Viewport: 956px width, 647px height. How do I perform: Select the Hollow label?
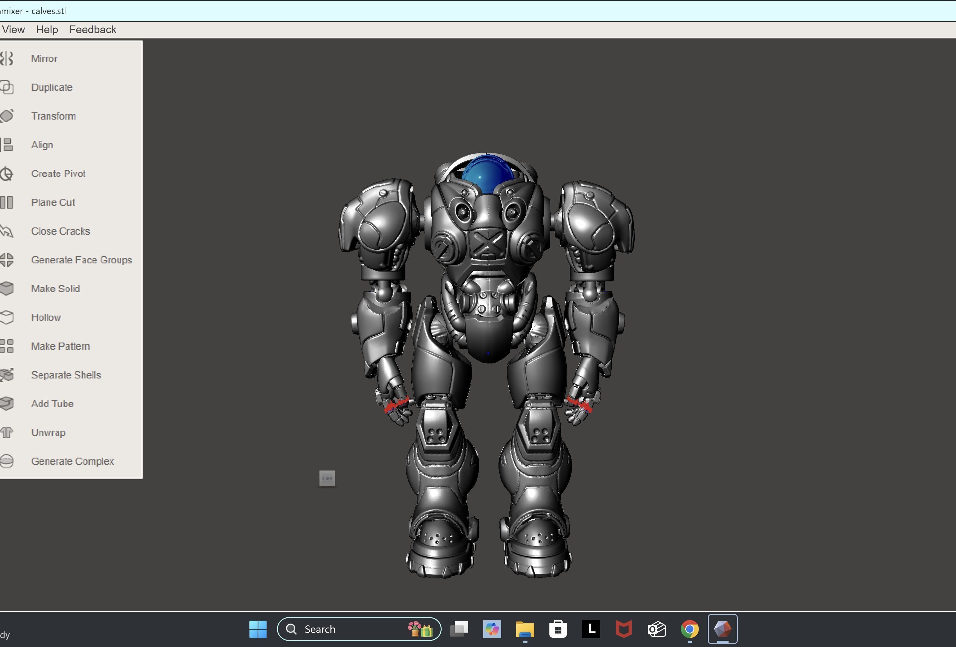[x=46, y=318]
